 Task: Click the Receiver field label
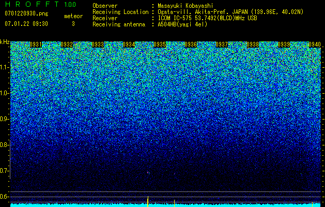[105, 18]
